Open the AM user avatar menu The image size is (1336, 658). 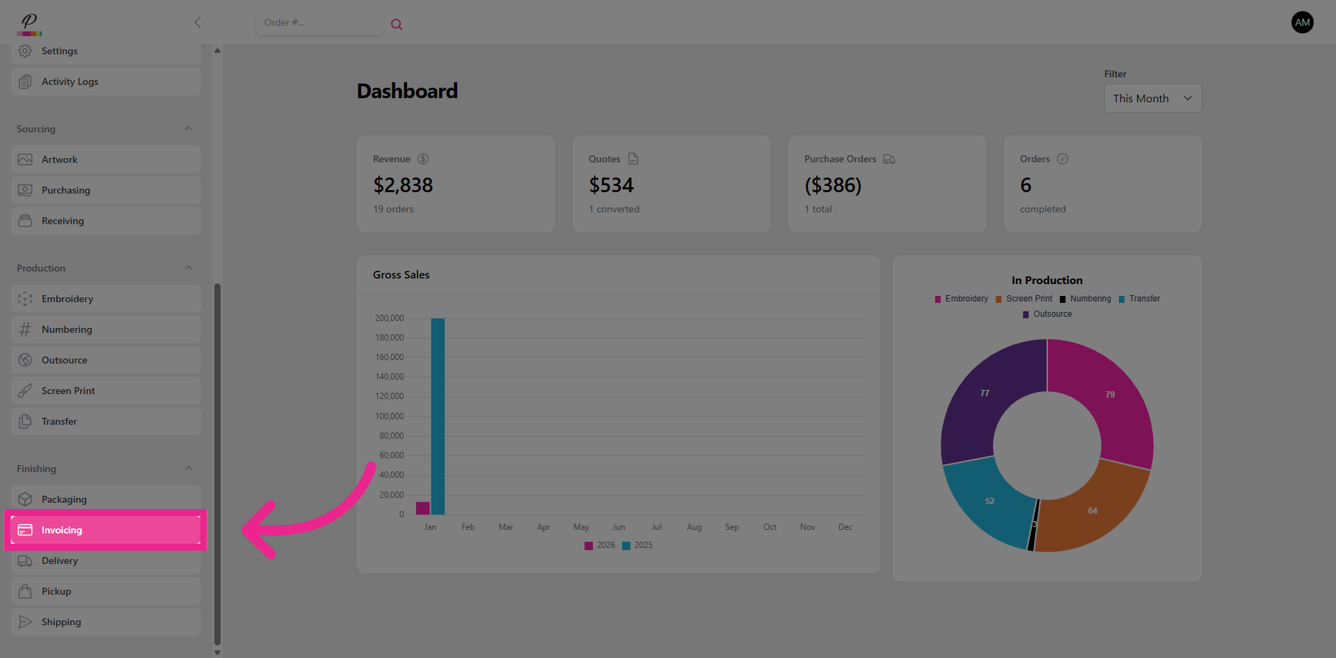click(1302, 22)
